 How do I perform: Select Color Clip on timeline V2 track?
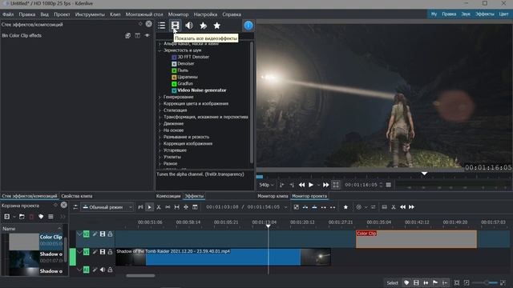pyautogui.click(x=416, y=239)
